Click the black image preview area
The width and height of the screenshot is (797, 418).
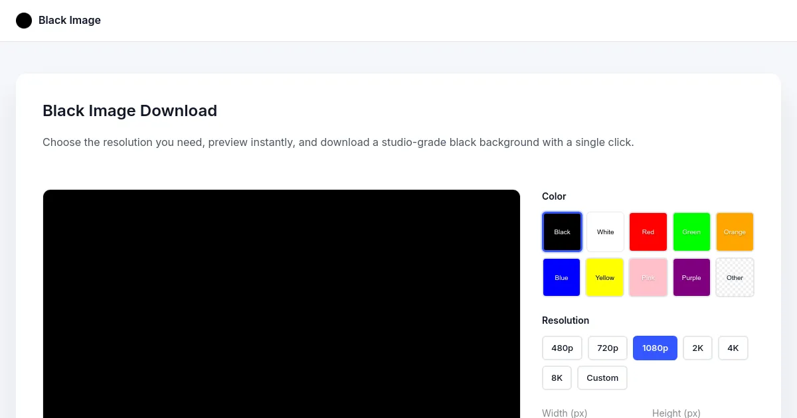tap(281, 304)
